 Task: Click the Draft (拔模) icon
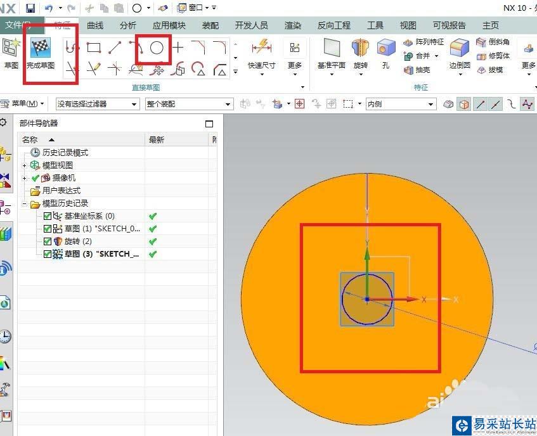tap(481, 70)
